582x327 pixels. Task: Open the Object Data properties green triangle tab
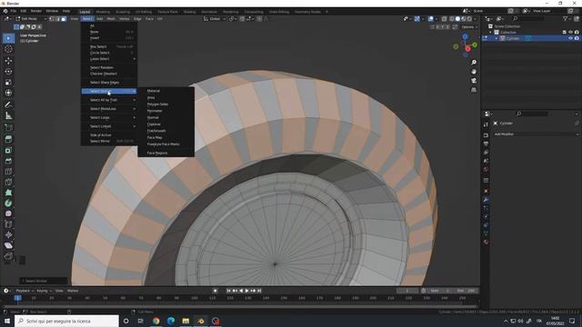point(486,233)
